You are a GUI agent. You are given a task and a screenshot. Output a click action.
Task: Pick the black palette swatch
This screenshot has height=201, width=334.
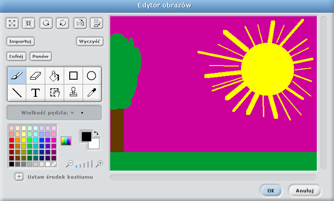[11, 164]
